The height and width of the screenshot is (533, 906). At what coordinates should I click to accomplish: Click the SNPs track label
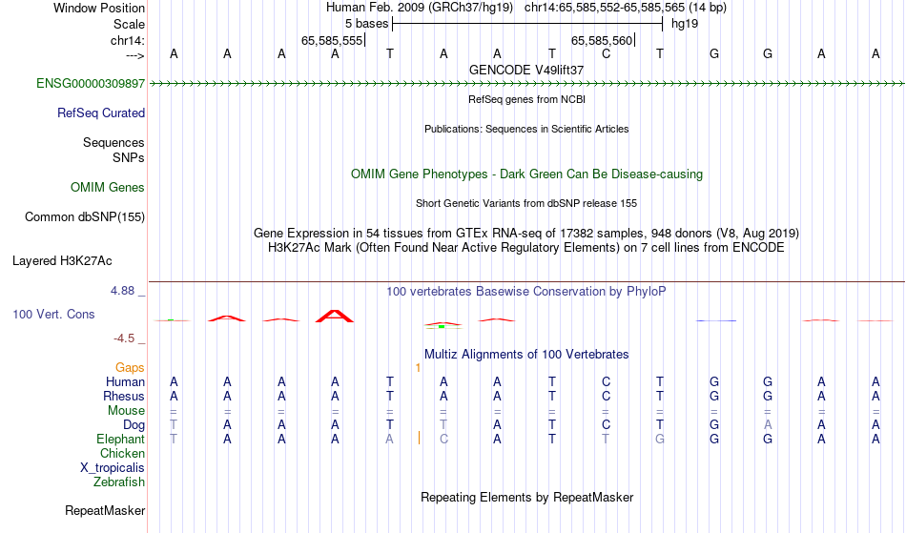point(129,157)
